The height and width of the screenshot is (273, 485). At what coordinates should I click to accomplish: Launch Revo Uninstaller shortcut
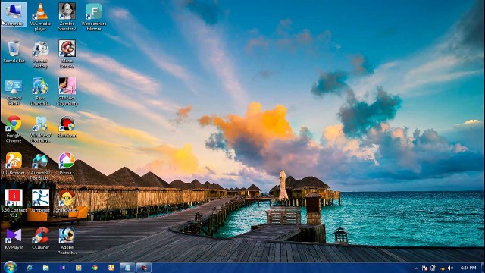click(40, 92)
